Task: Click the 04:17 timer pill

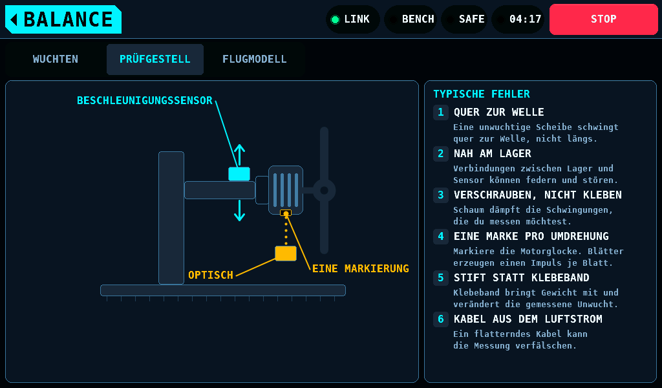Action: tap(518, 19)
